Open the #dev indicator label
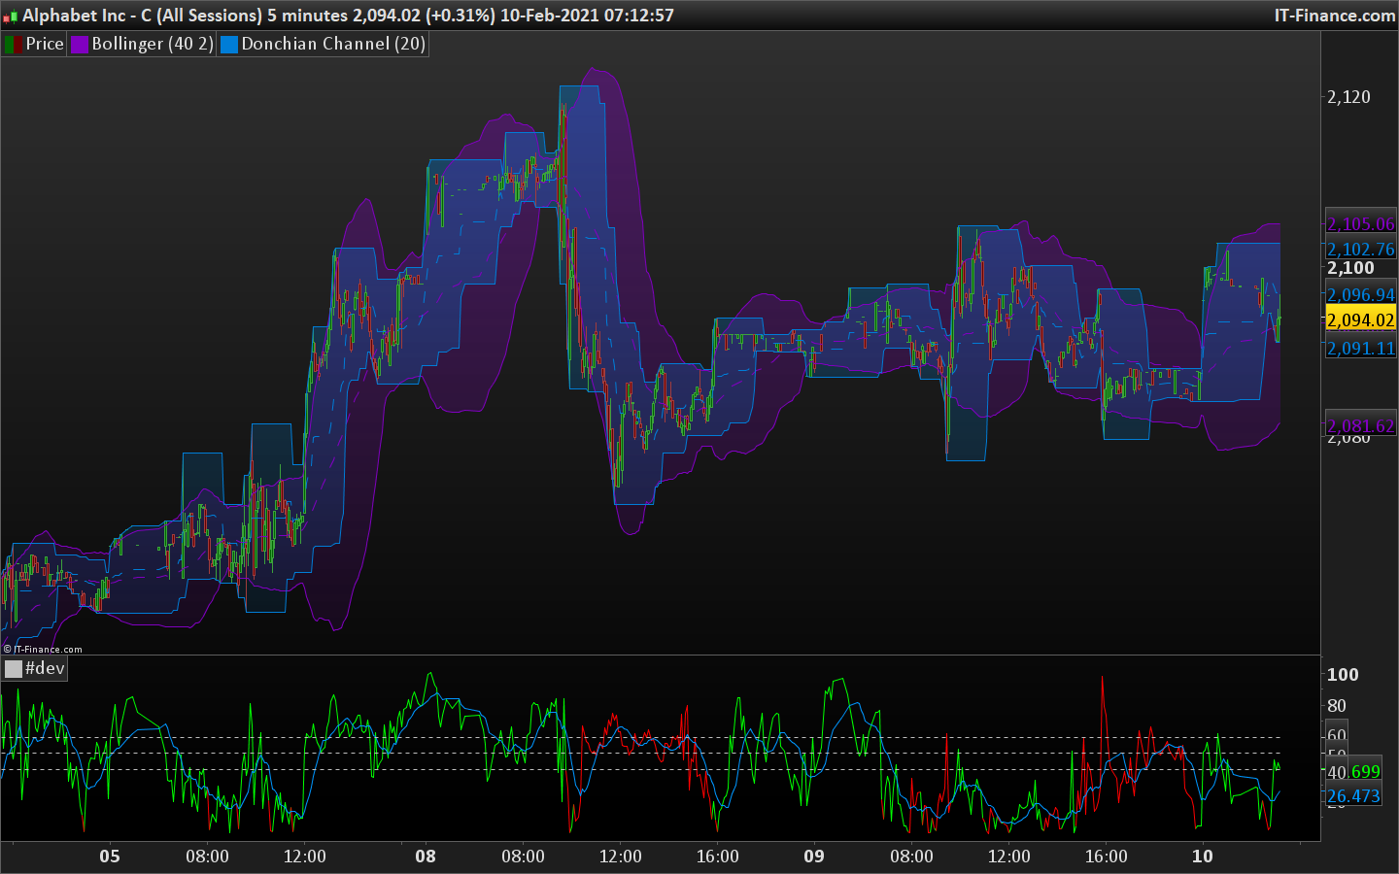The height and width of the screenshot is (874, 1399). point(45,668)
